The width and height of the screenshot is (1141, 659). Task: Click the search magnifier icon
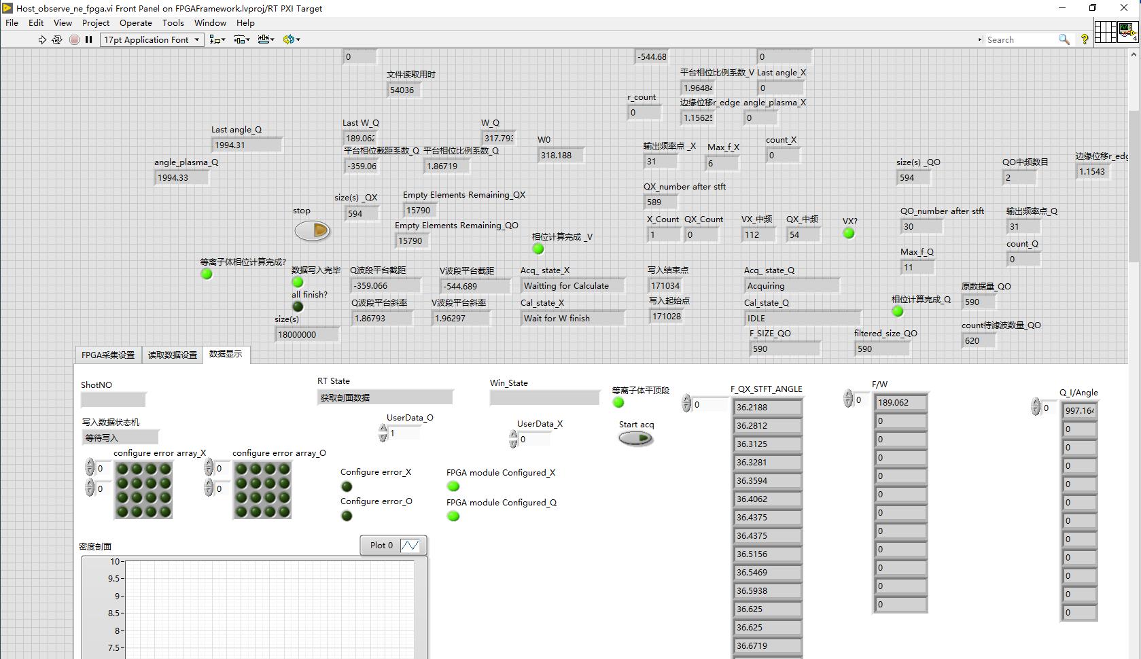click(x=1064, y=39)
